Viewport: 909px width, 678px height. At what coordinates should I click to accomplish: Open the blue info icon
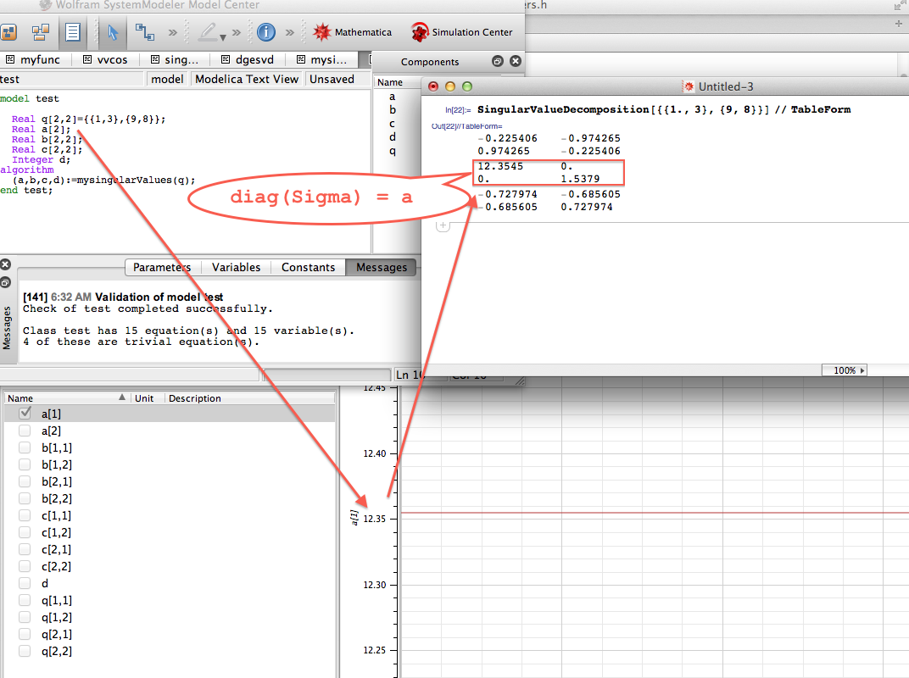(x=266, y=32)
